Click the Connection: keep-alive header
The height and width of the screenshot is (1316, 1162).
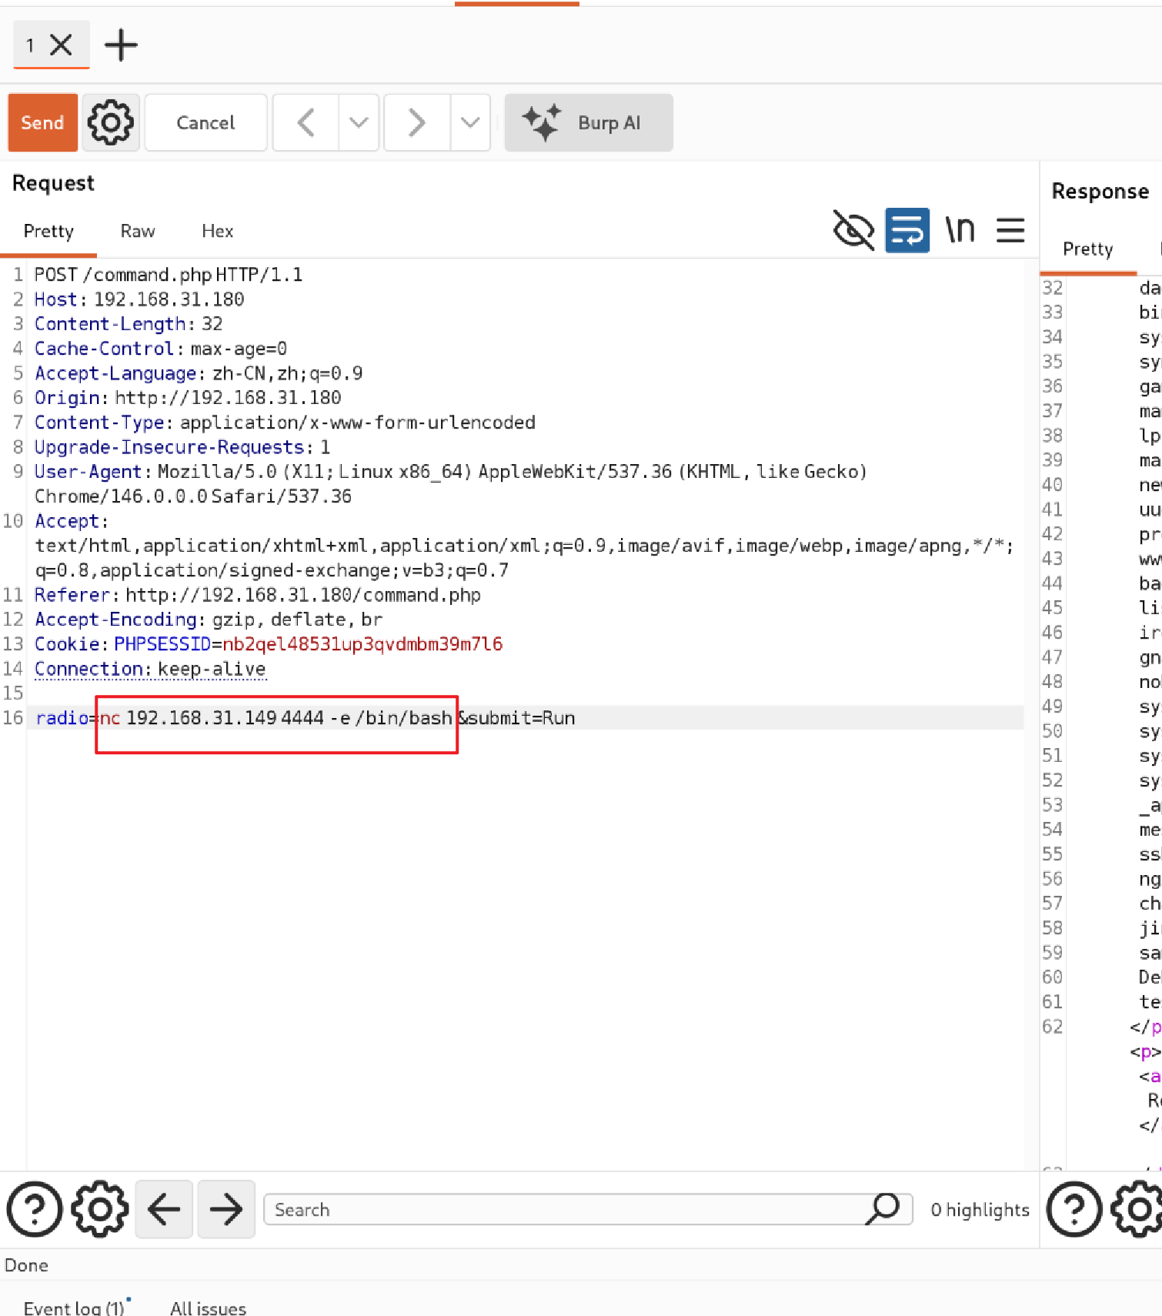(150, 669)
